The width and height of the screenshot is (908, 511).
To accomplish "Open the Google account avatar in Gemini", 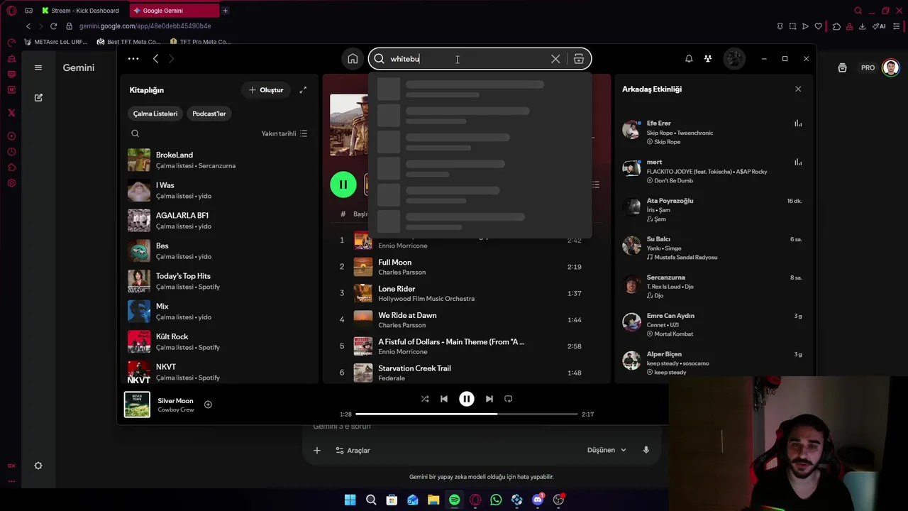I will (x=890, y=67).
